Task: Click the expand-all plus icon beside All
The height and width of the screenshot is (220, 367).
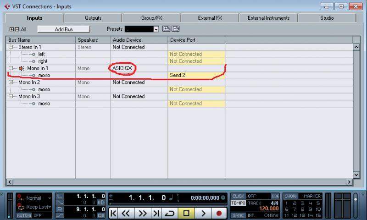Action: pos(11,29)
